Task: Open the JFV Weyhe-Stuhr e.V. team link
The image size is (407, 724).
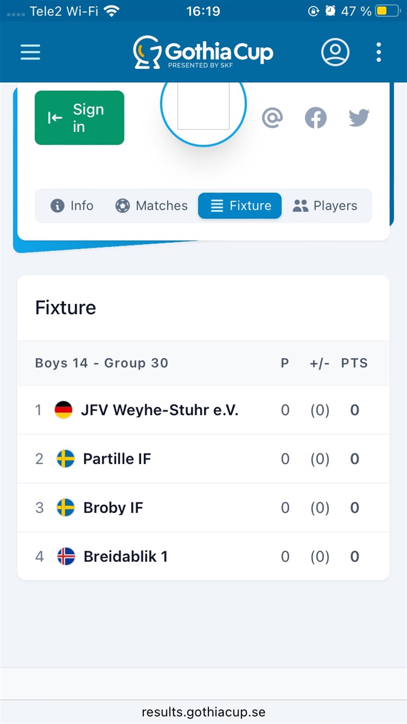Action: coord(160,410)
